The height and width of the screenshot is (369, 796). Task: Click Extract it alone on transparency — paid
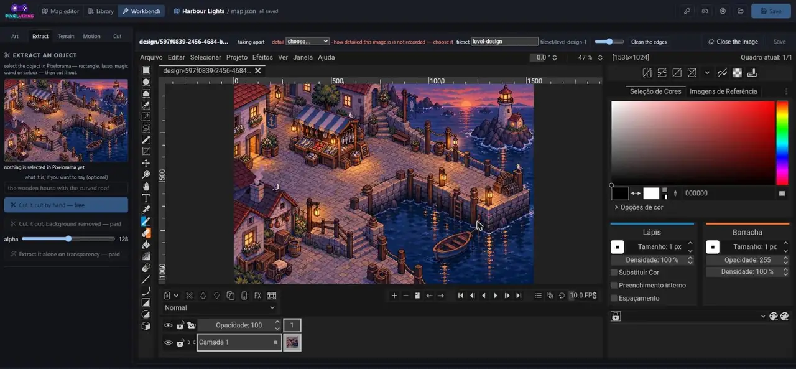pyautogui.click(x=66, y=254)
